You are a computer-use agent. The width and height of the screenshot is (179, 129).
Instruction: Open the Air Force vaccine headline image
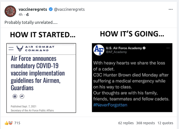(41, 78)
